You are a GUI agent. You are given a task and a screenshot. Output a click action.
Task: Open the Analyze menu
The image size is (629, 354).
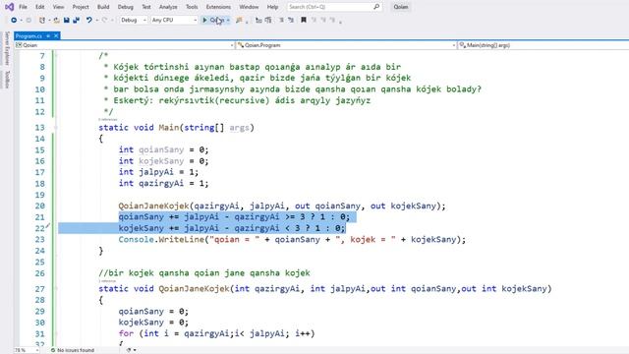point(168,7)
